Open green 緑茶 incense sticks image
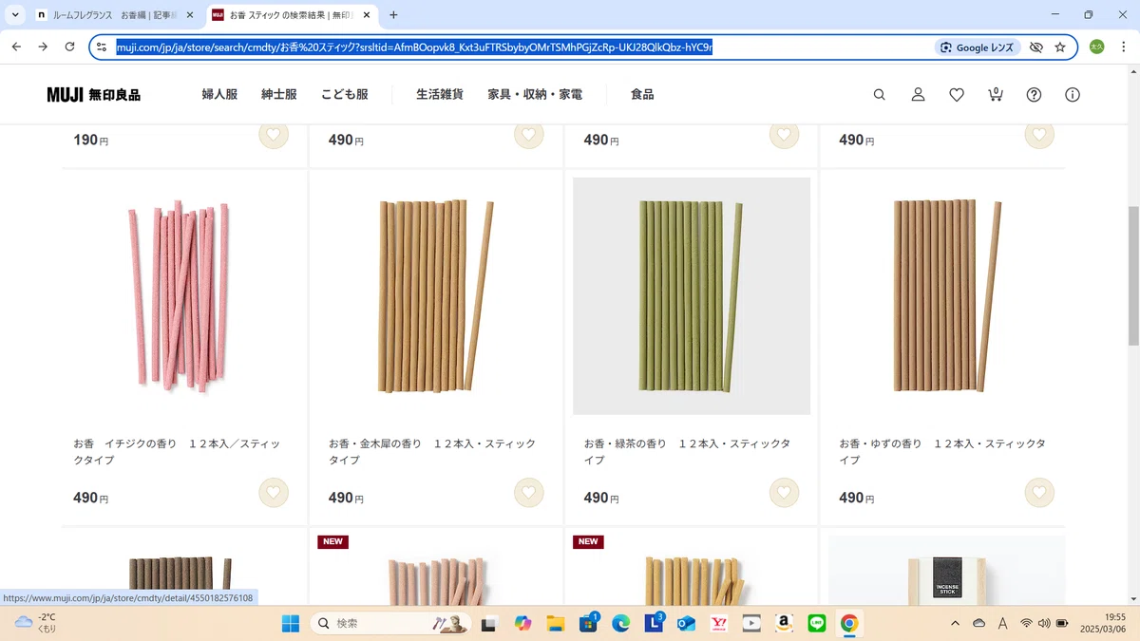This screenshot has height=641, width=1140. tap(692, 296)
